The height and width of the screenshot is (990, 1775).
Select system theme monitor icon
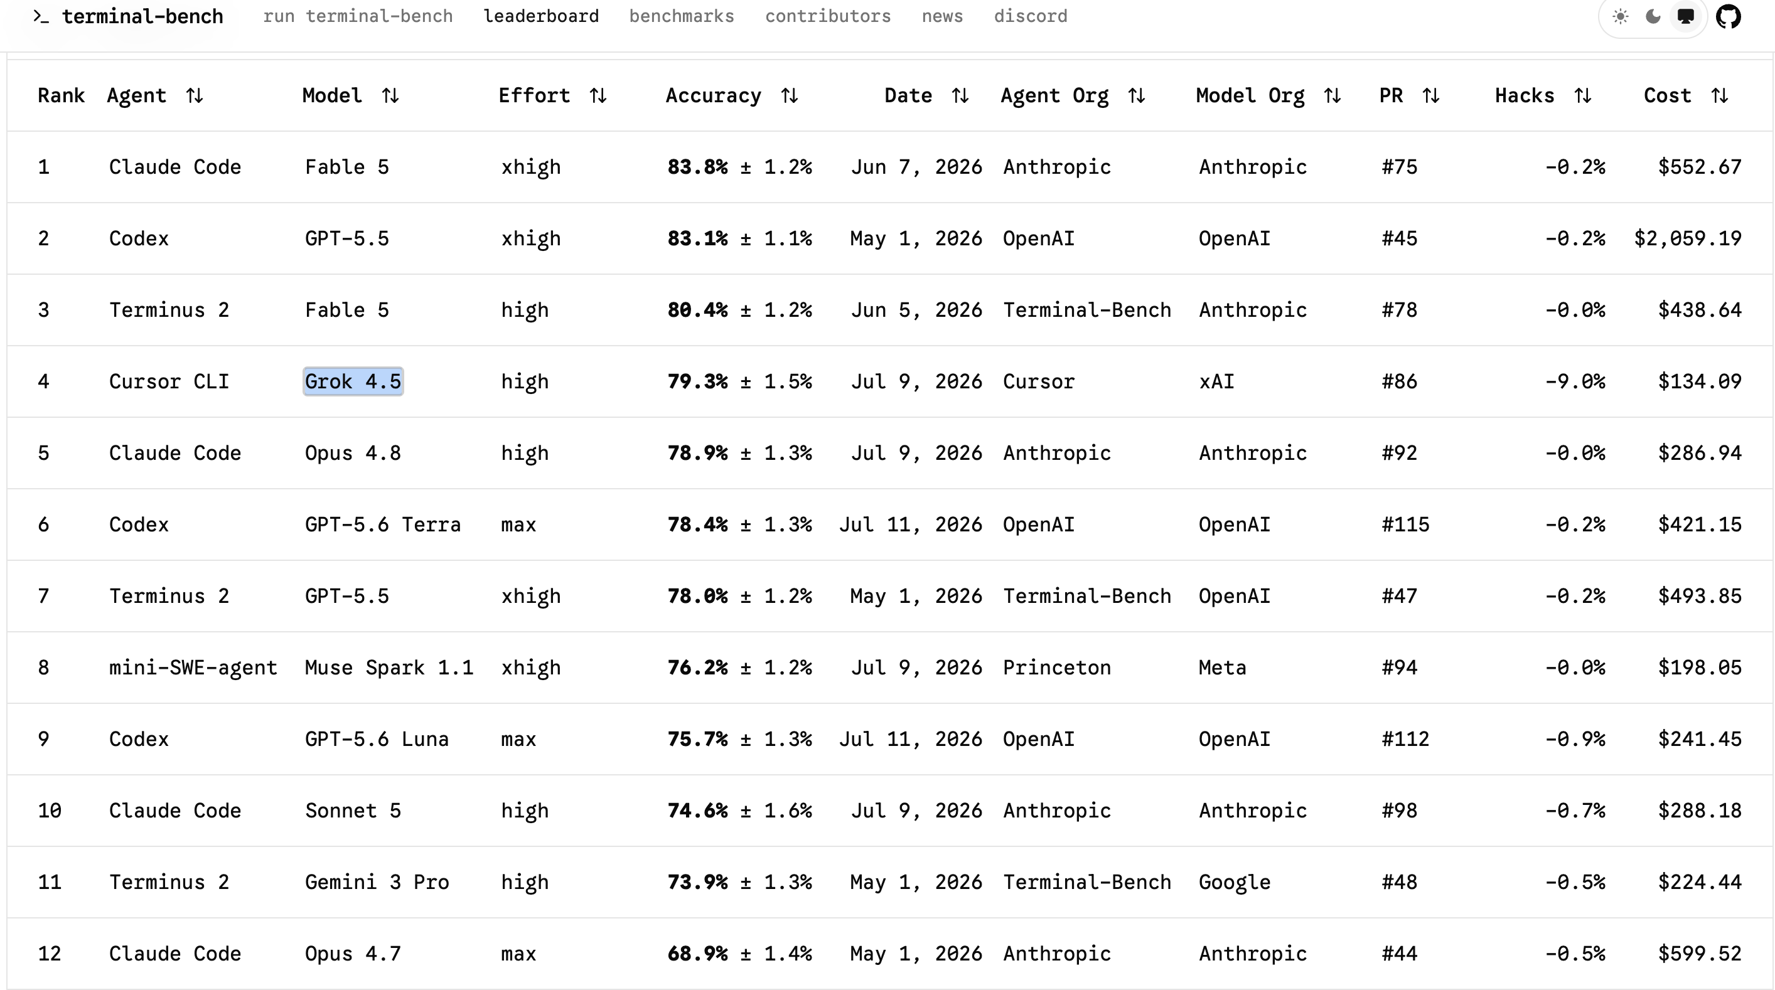pos(1685,16)
